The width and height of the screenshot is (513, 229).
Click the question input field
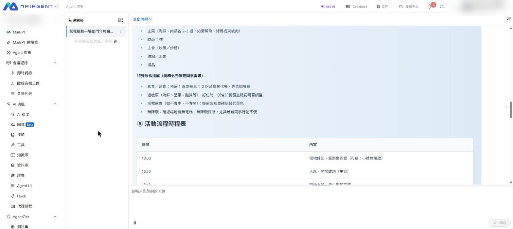click(x=321, y=202)
